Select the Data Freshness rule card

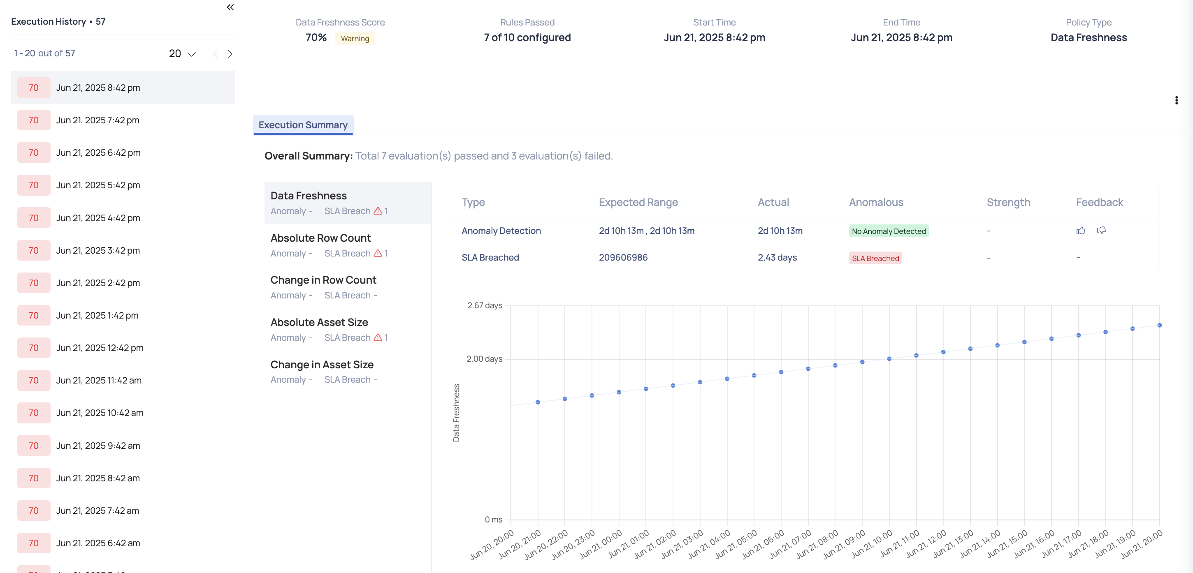point(347,202)
